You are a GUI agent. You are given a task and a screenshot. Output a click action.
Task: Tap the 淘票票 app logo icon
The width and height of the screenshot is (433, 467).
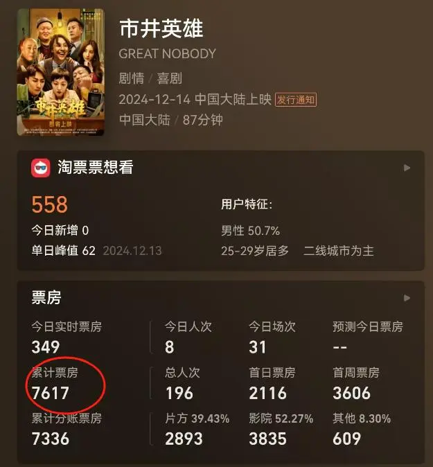41,168
